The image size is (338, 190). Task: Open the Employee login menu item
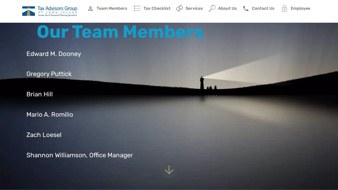[x=301, y=8]
